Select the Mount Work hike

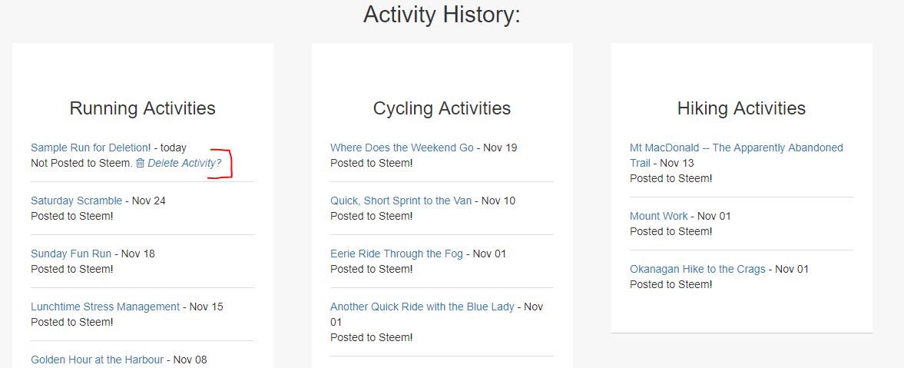(x=658, y=217)
